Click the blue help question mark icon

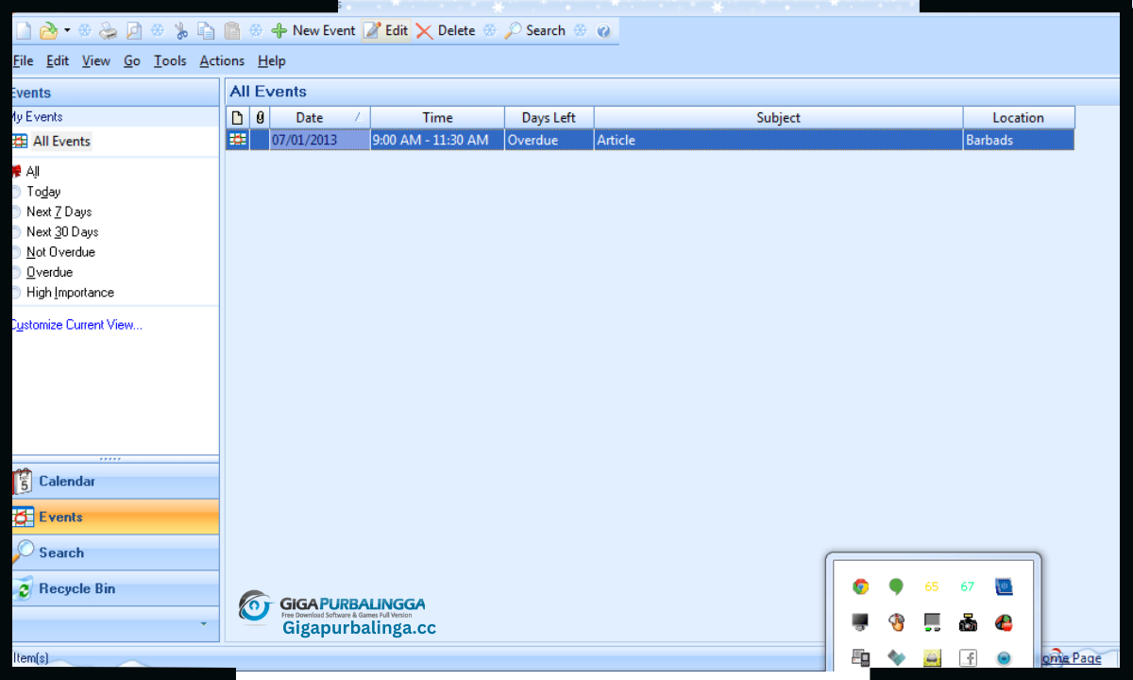click(x=603, y=31)
